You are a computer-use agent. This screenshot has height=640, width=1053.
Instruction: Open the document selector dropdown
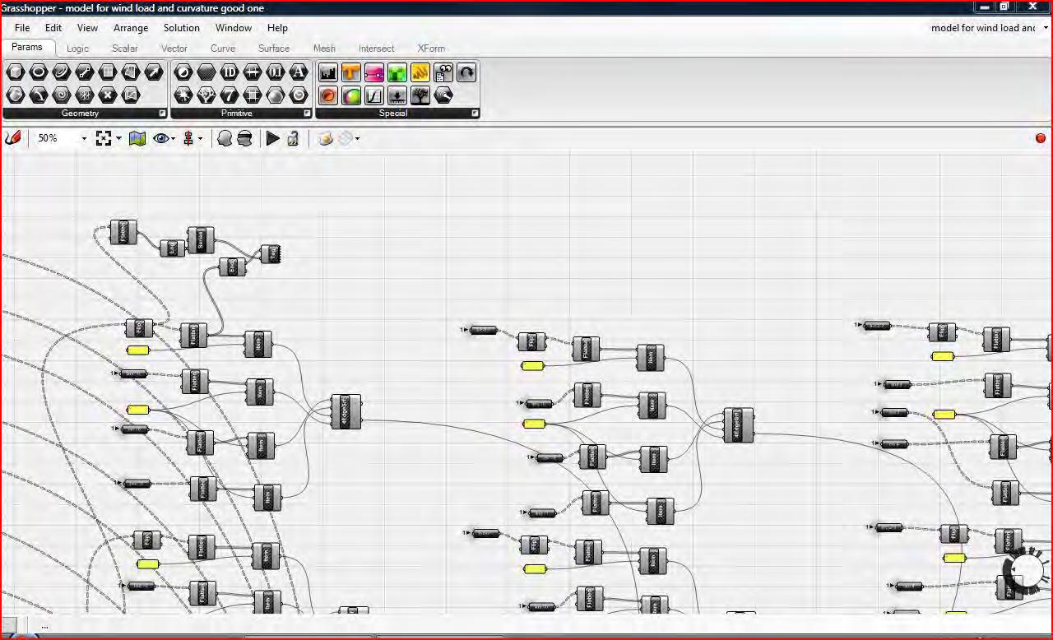click(1046, 28)
